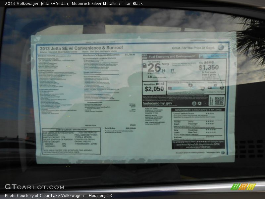Select the photo title '2013 Volkswagen Jetta SE Sedan'
This screenshot has width=265, height=199.
37,4
